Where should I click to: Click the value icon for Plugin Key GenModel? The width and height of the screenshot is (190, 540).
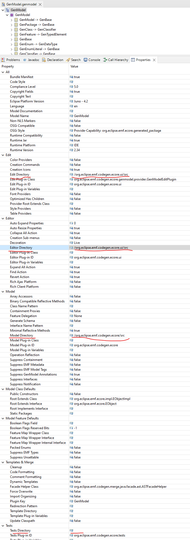click(x=71, y=501)
